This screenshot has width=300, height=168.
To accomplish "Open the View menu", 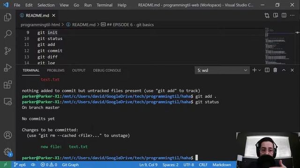I will (x=64, y=5).
